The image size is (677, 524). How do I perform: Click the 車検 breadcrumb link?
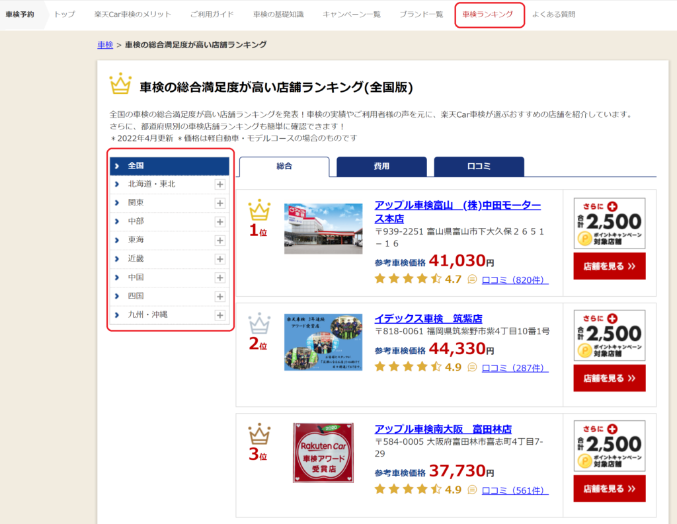click(x=105, y=44)
